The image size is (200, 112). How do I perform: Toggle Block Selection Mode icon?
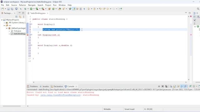pyautogui.click(x=81, y=9)
